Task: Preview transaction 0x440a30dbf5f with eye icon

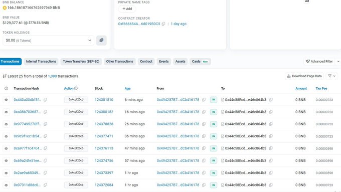Action: [6, 100]
